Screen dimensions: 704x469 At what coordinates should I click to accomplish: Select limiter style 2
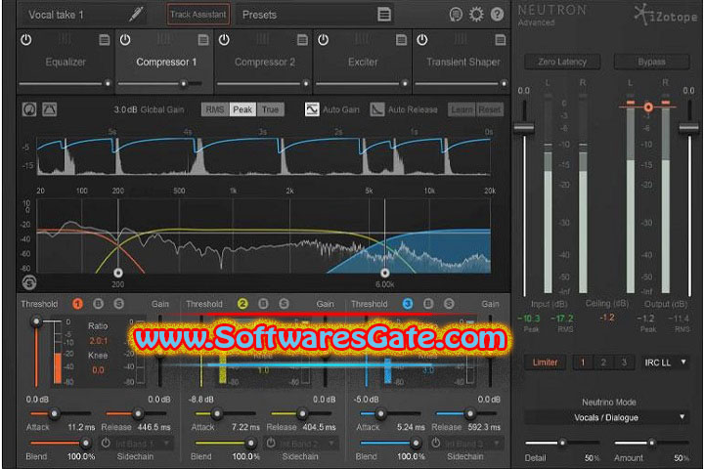pos(603,362)
